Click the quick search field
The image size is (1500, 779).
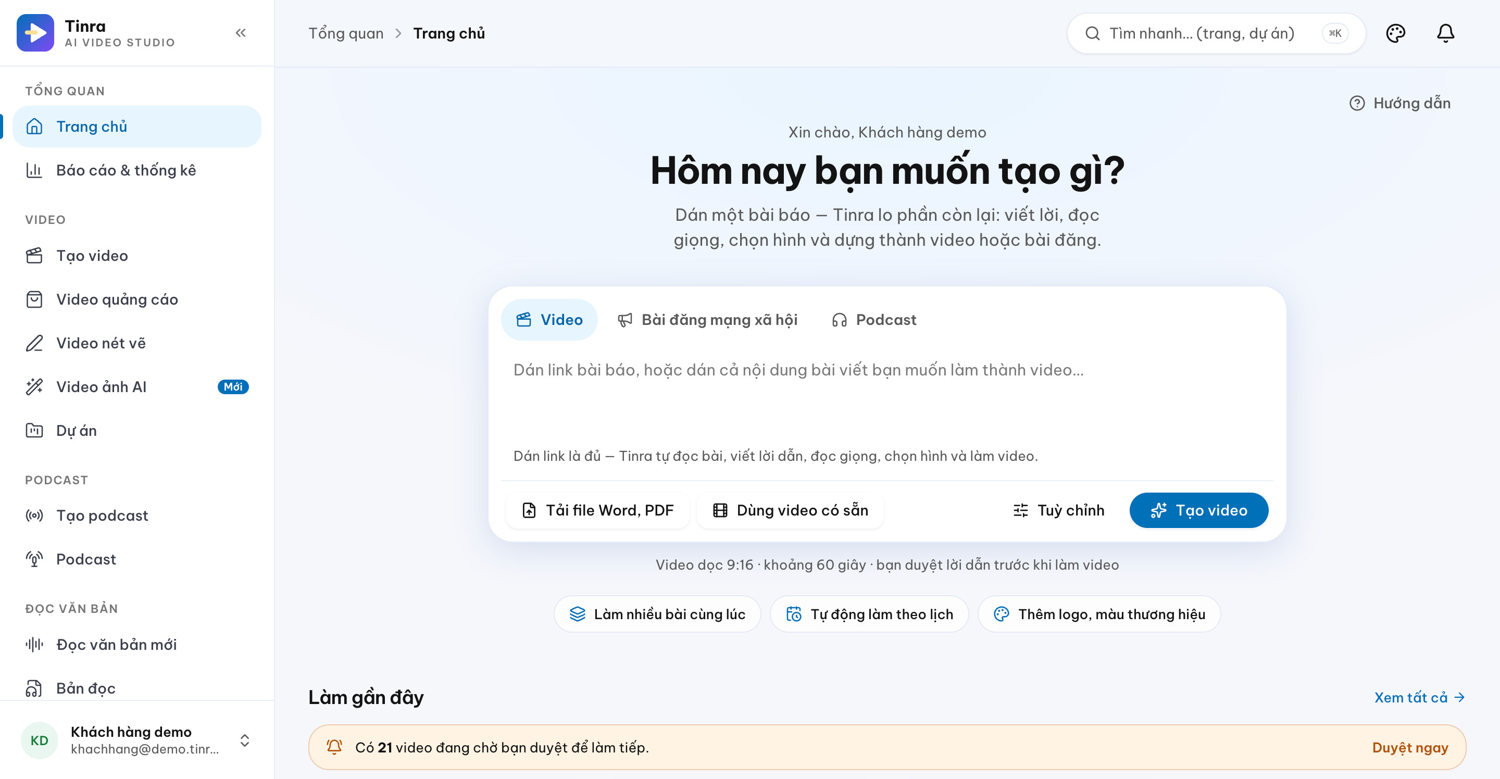1216,33
